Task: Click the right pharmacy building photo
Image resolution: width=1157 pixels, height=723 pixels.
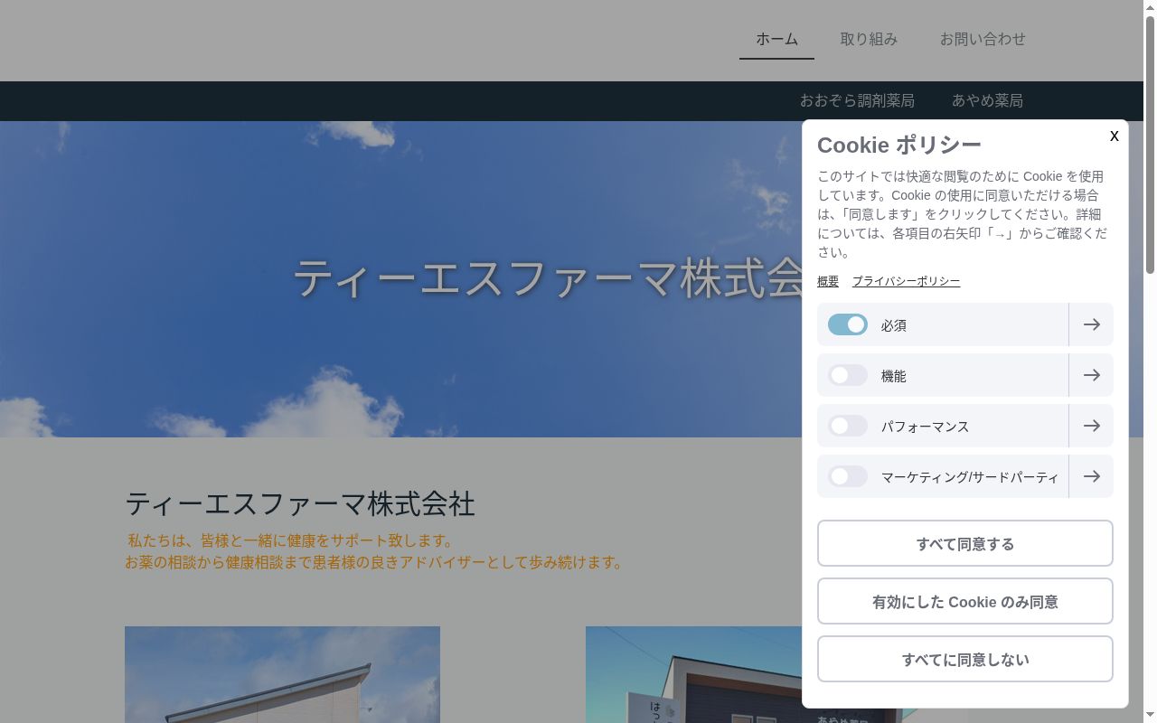Action: coord(693,674)
